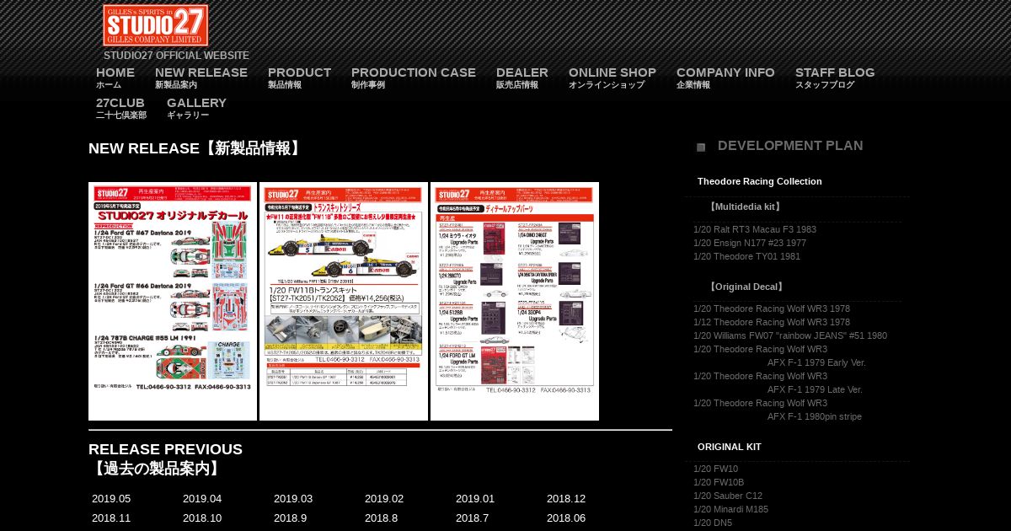1011x531 pixels.
Task: Select 1/20 DN5 kit entry
Action: point(713,523)
